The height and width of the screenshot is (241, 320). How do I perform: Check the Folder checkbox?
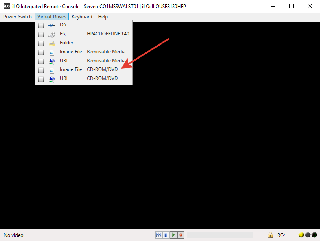click(x=41, y=43)
